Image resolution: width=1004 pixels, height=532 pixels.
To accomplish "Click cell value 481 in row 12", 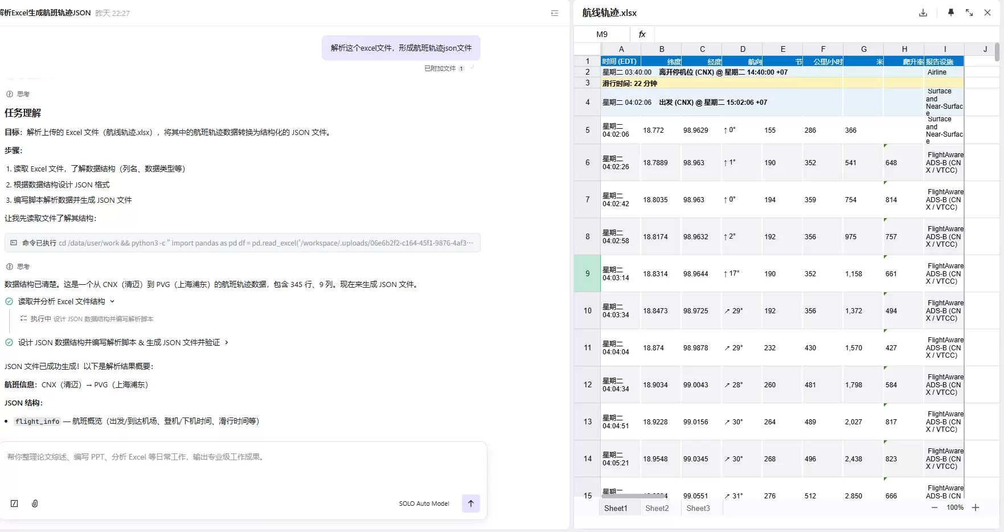I will (823, 385).
